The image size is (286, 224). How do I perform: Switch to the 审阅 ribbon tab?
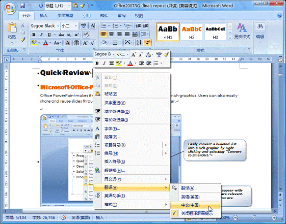121,16
